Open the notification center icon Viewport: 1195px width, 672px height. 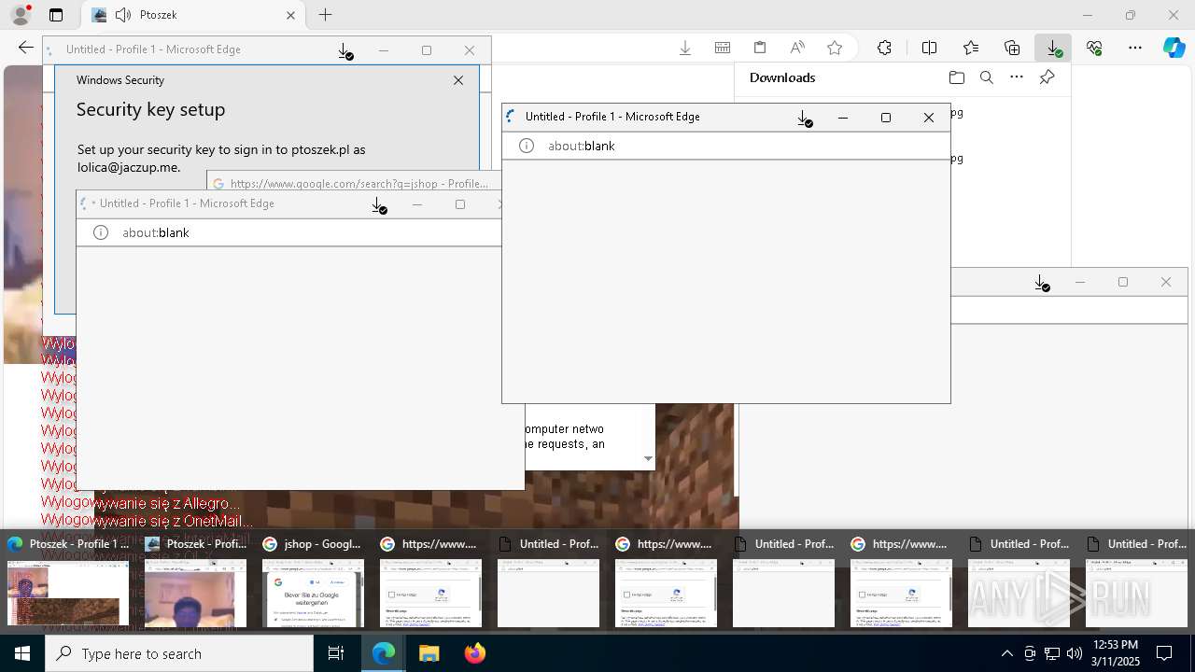(1164, 653)
